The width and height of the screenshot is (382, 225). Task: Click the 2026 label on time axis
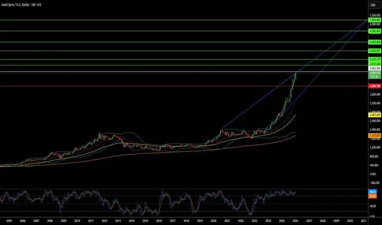click(x=296, y=221)
